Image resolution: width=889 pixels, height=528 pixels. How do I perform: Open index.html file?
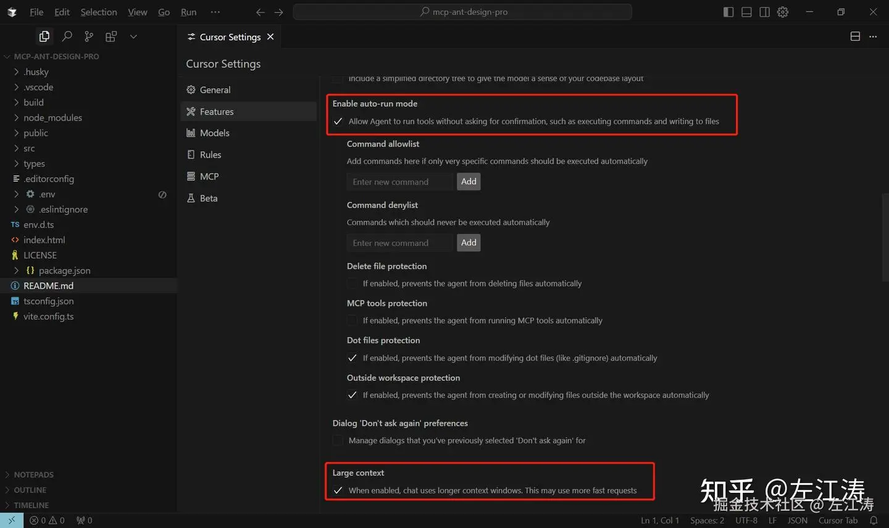click(x=88, y=240)
